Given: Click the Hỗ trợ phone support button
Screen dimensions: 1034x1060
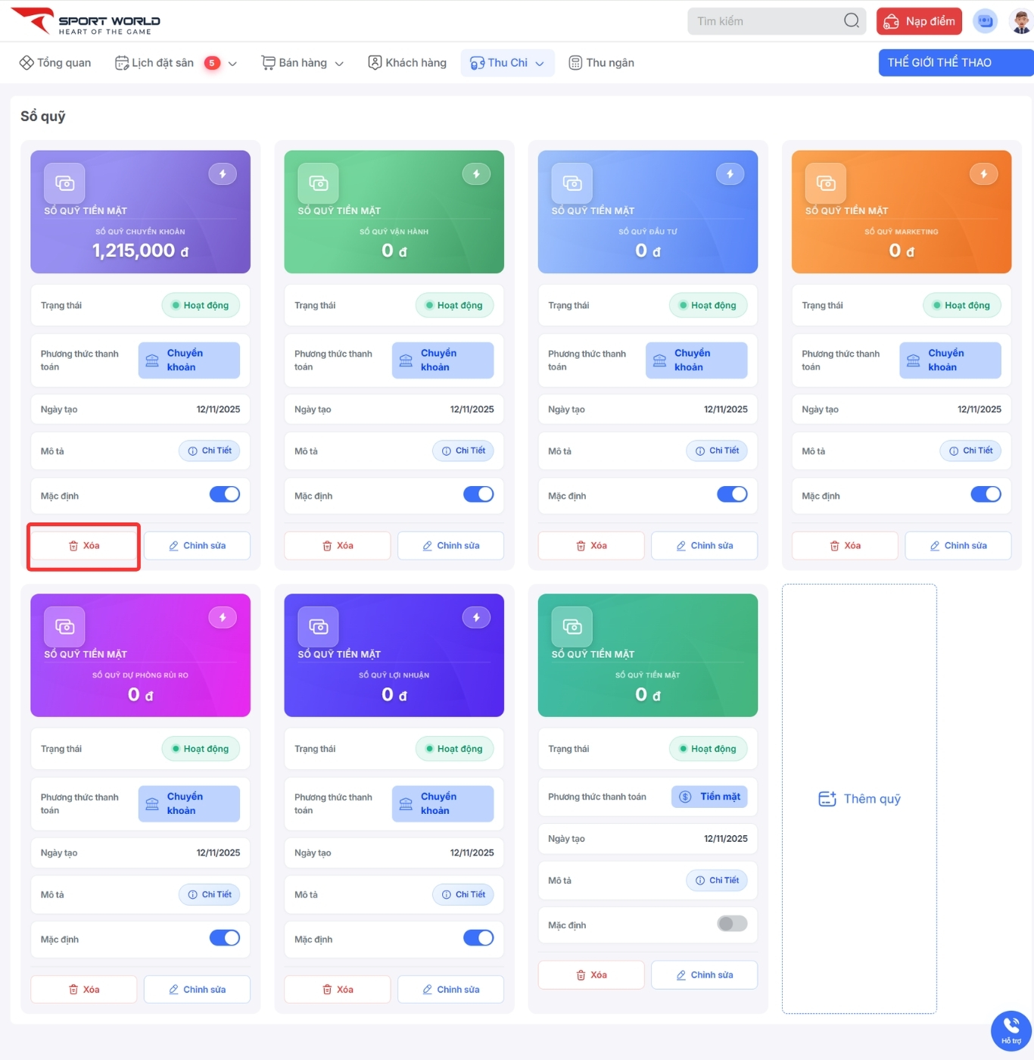Looking at the screenshot, I should pyautogui.click(x=1011, y=1030).
